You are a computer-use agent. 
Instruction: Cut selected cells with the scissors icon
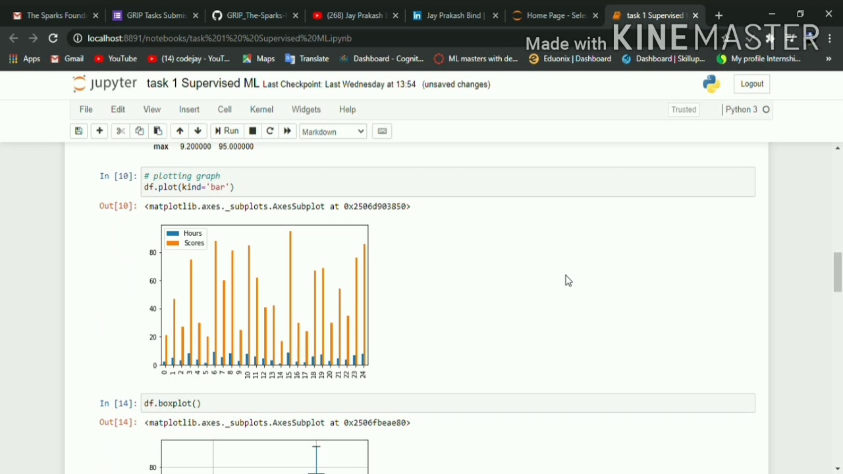[x=121, y=131]
